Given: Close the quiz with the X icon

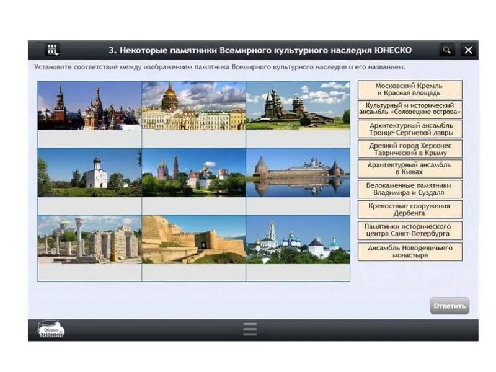Looking at the screenshot, I should [x=469, y=50].
